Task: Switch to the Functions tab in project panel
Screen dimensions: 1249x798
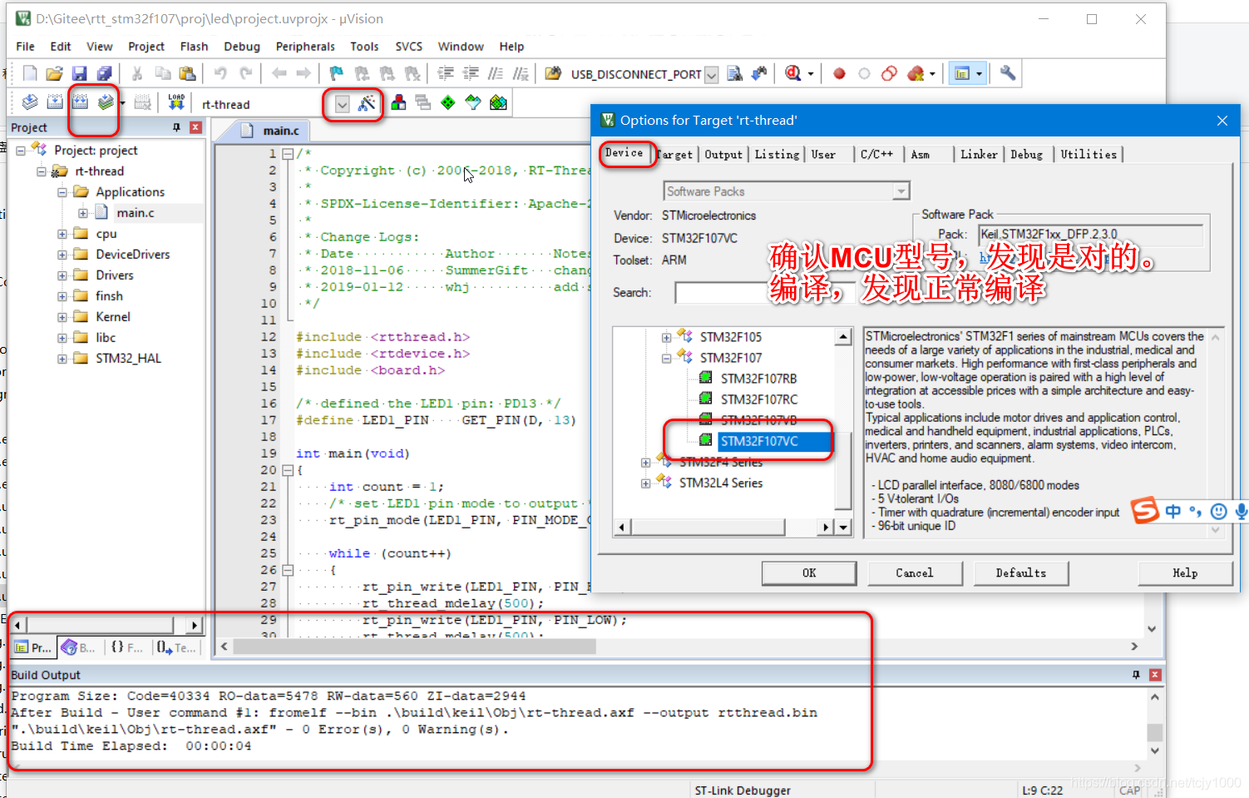Action: point(127,647)
